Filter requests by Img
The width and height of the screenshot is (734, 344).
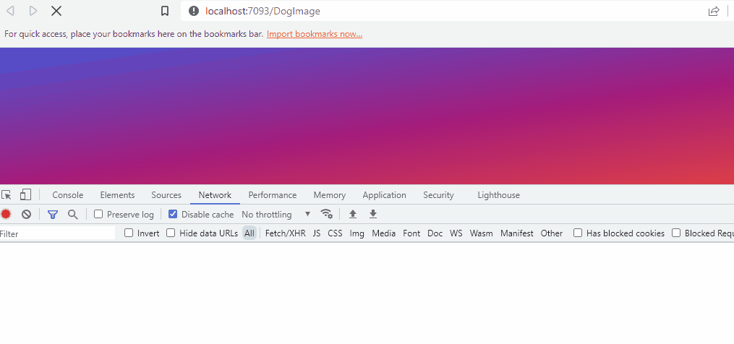click(x=357, y=233)
